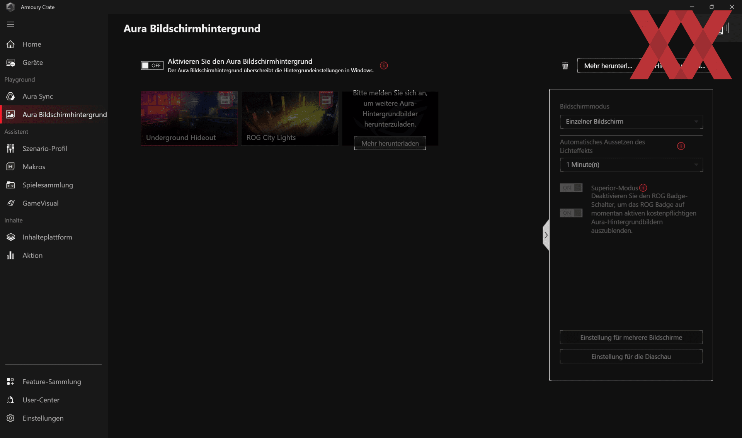This screenshot has width=742, height=438.
Task: Select the Underground Hideout wallpaper thumbnail
Action: 189,119
